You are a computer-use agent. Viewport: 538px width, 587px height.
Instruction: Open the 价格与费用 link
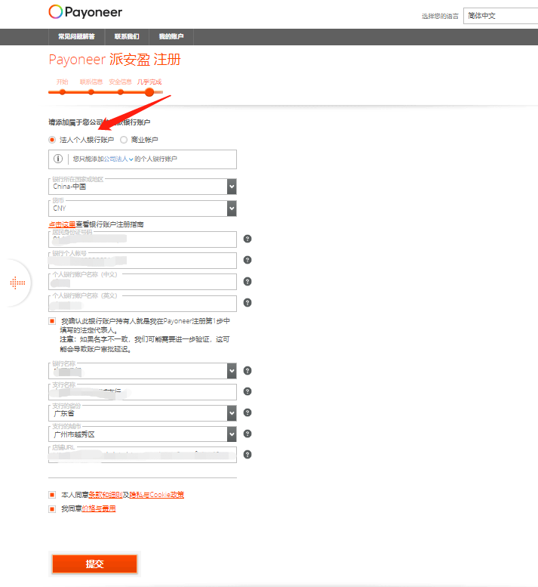[99, 508]
